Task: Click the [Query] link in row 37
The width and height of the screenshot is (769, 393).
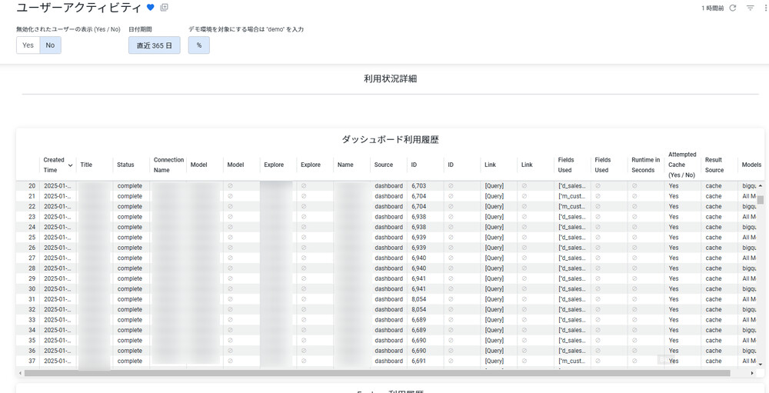Action: click(494, 361)
